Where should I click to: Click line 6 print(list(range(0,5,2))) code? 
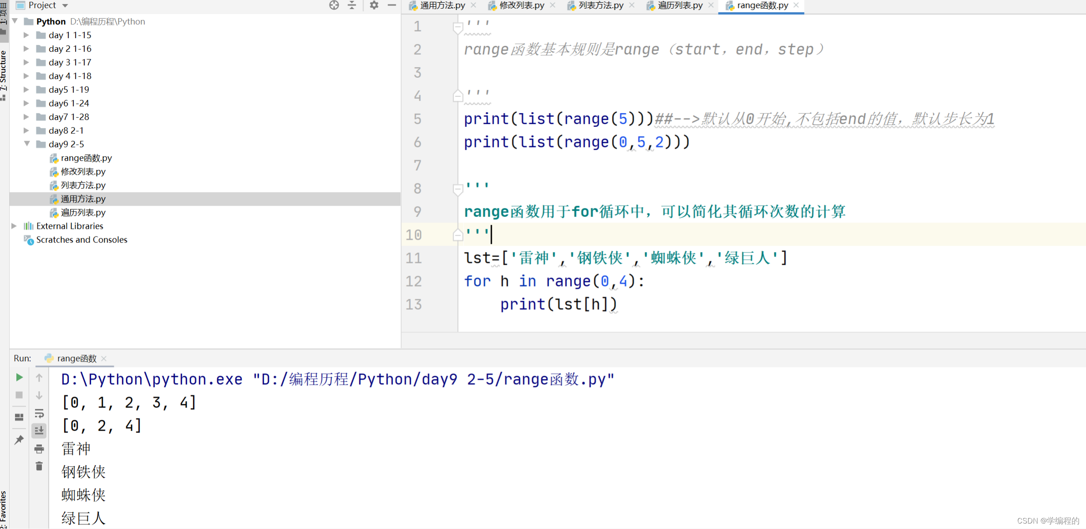coord(577,142)
